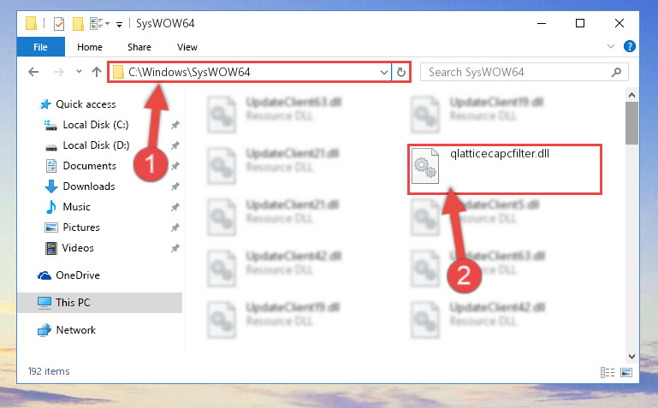The width and height of the screenshot is (658, 408).
Task: Go up one folder level
Action: pyautogui.click(x=97, y=72)
